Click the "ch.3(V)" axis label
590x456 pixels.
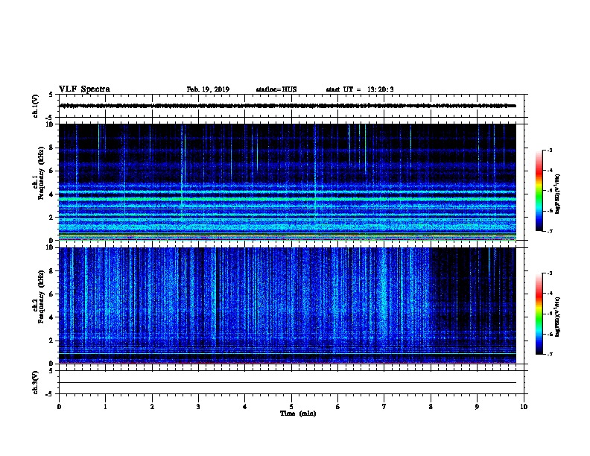[x=36, y=382]
